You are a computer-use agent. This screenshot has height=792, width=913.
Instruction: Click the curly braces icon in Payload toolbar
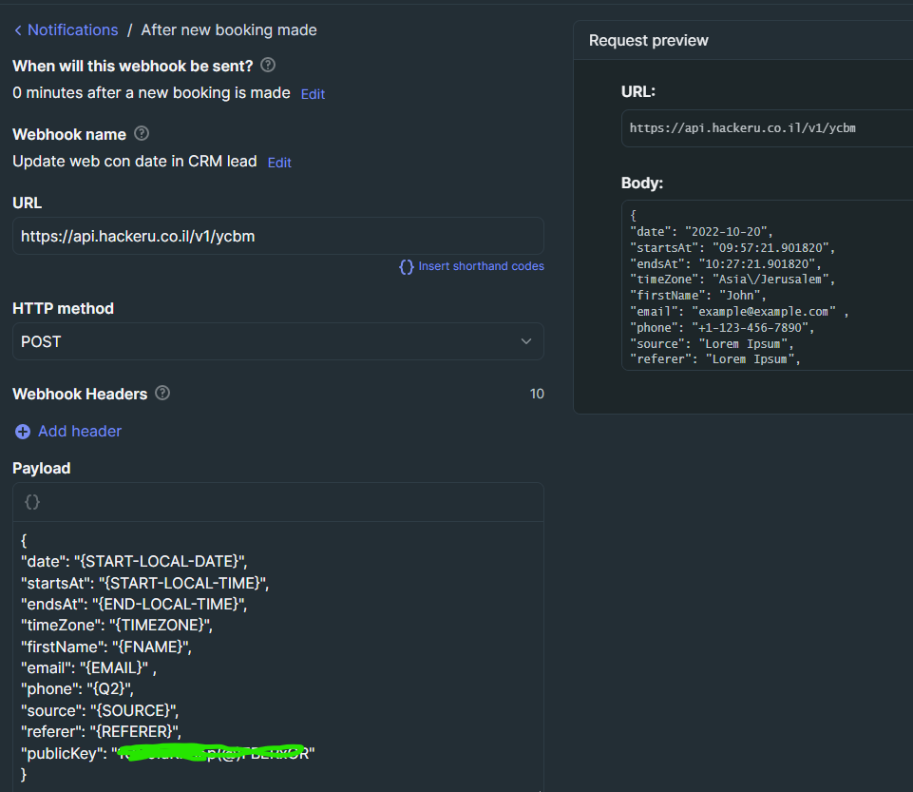click(x=32, y=501)
